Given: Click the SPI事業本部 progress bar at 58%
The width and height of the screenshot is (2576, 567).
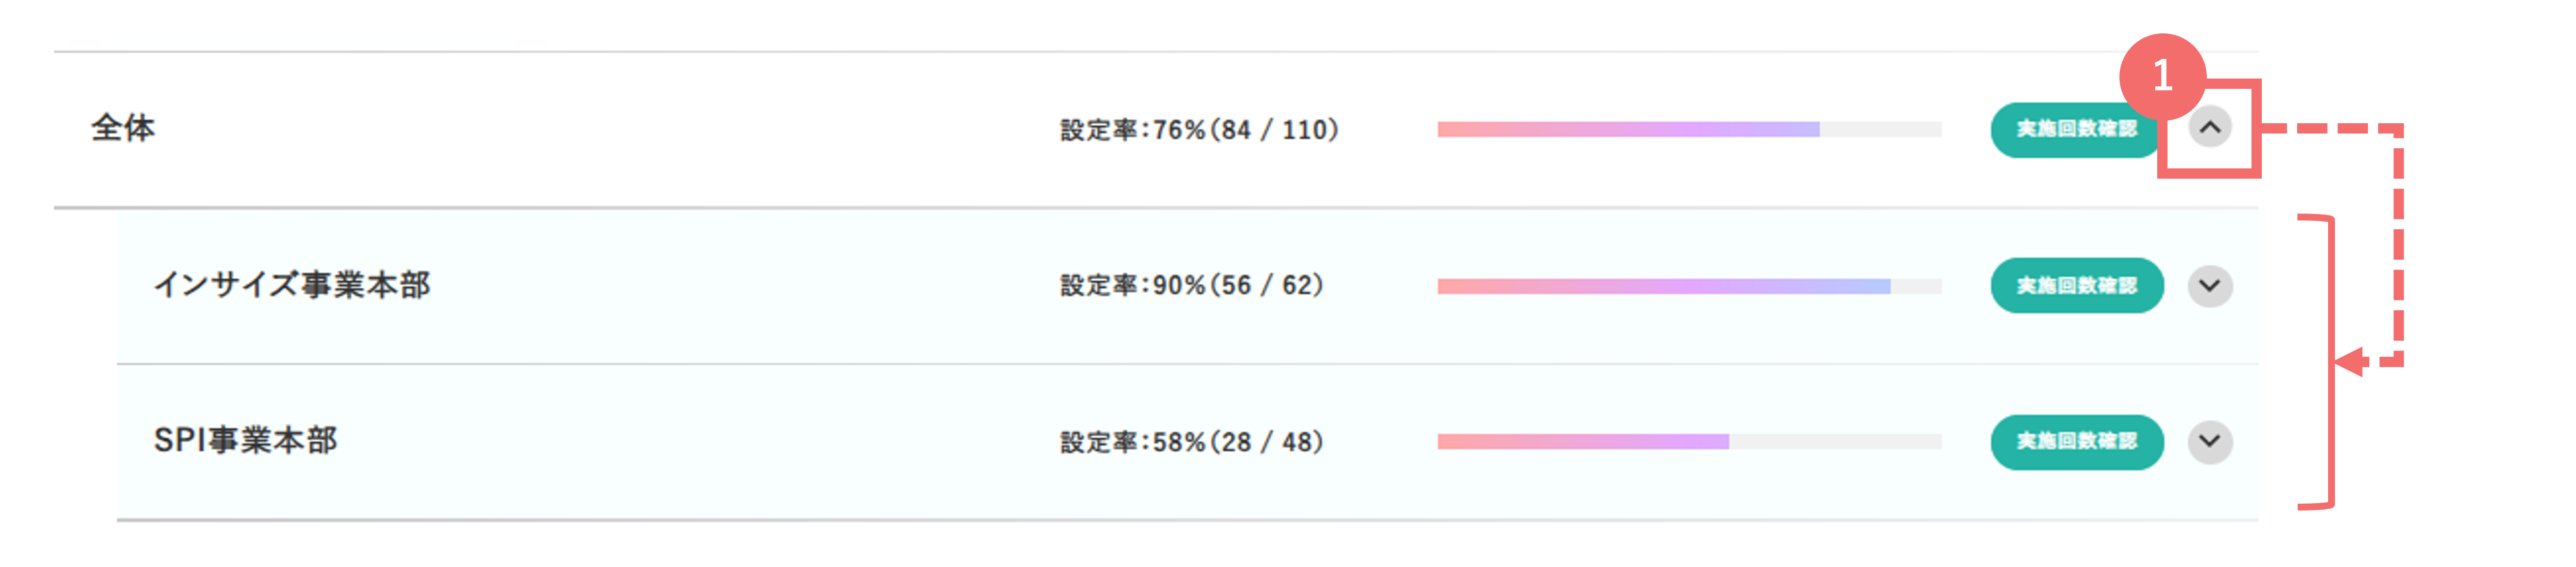Looking at the screenshot, I should 1689,441.
